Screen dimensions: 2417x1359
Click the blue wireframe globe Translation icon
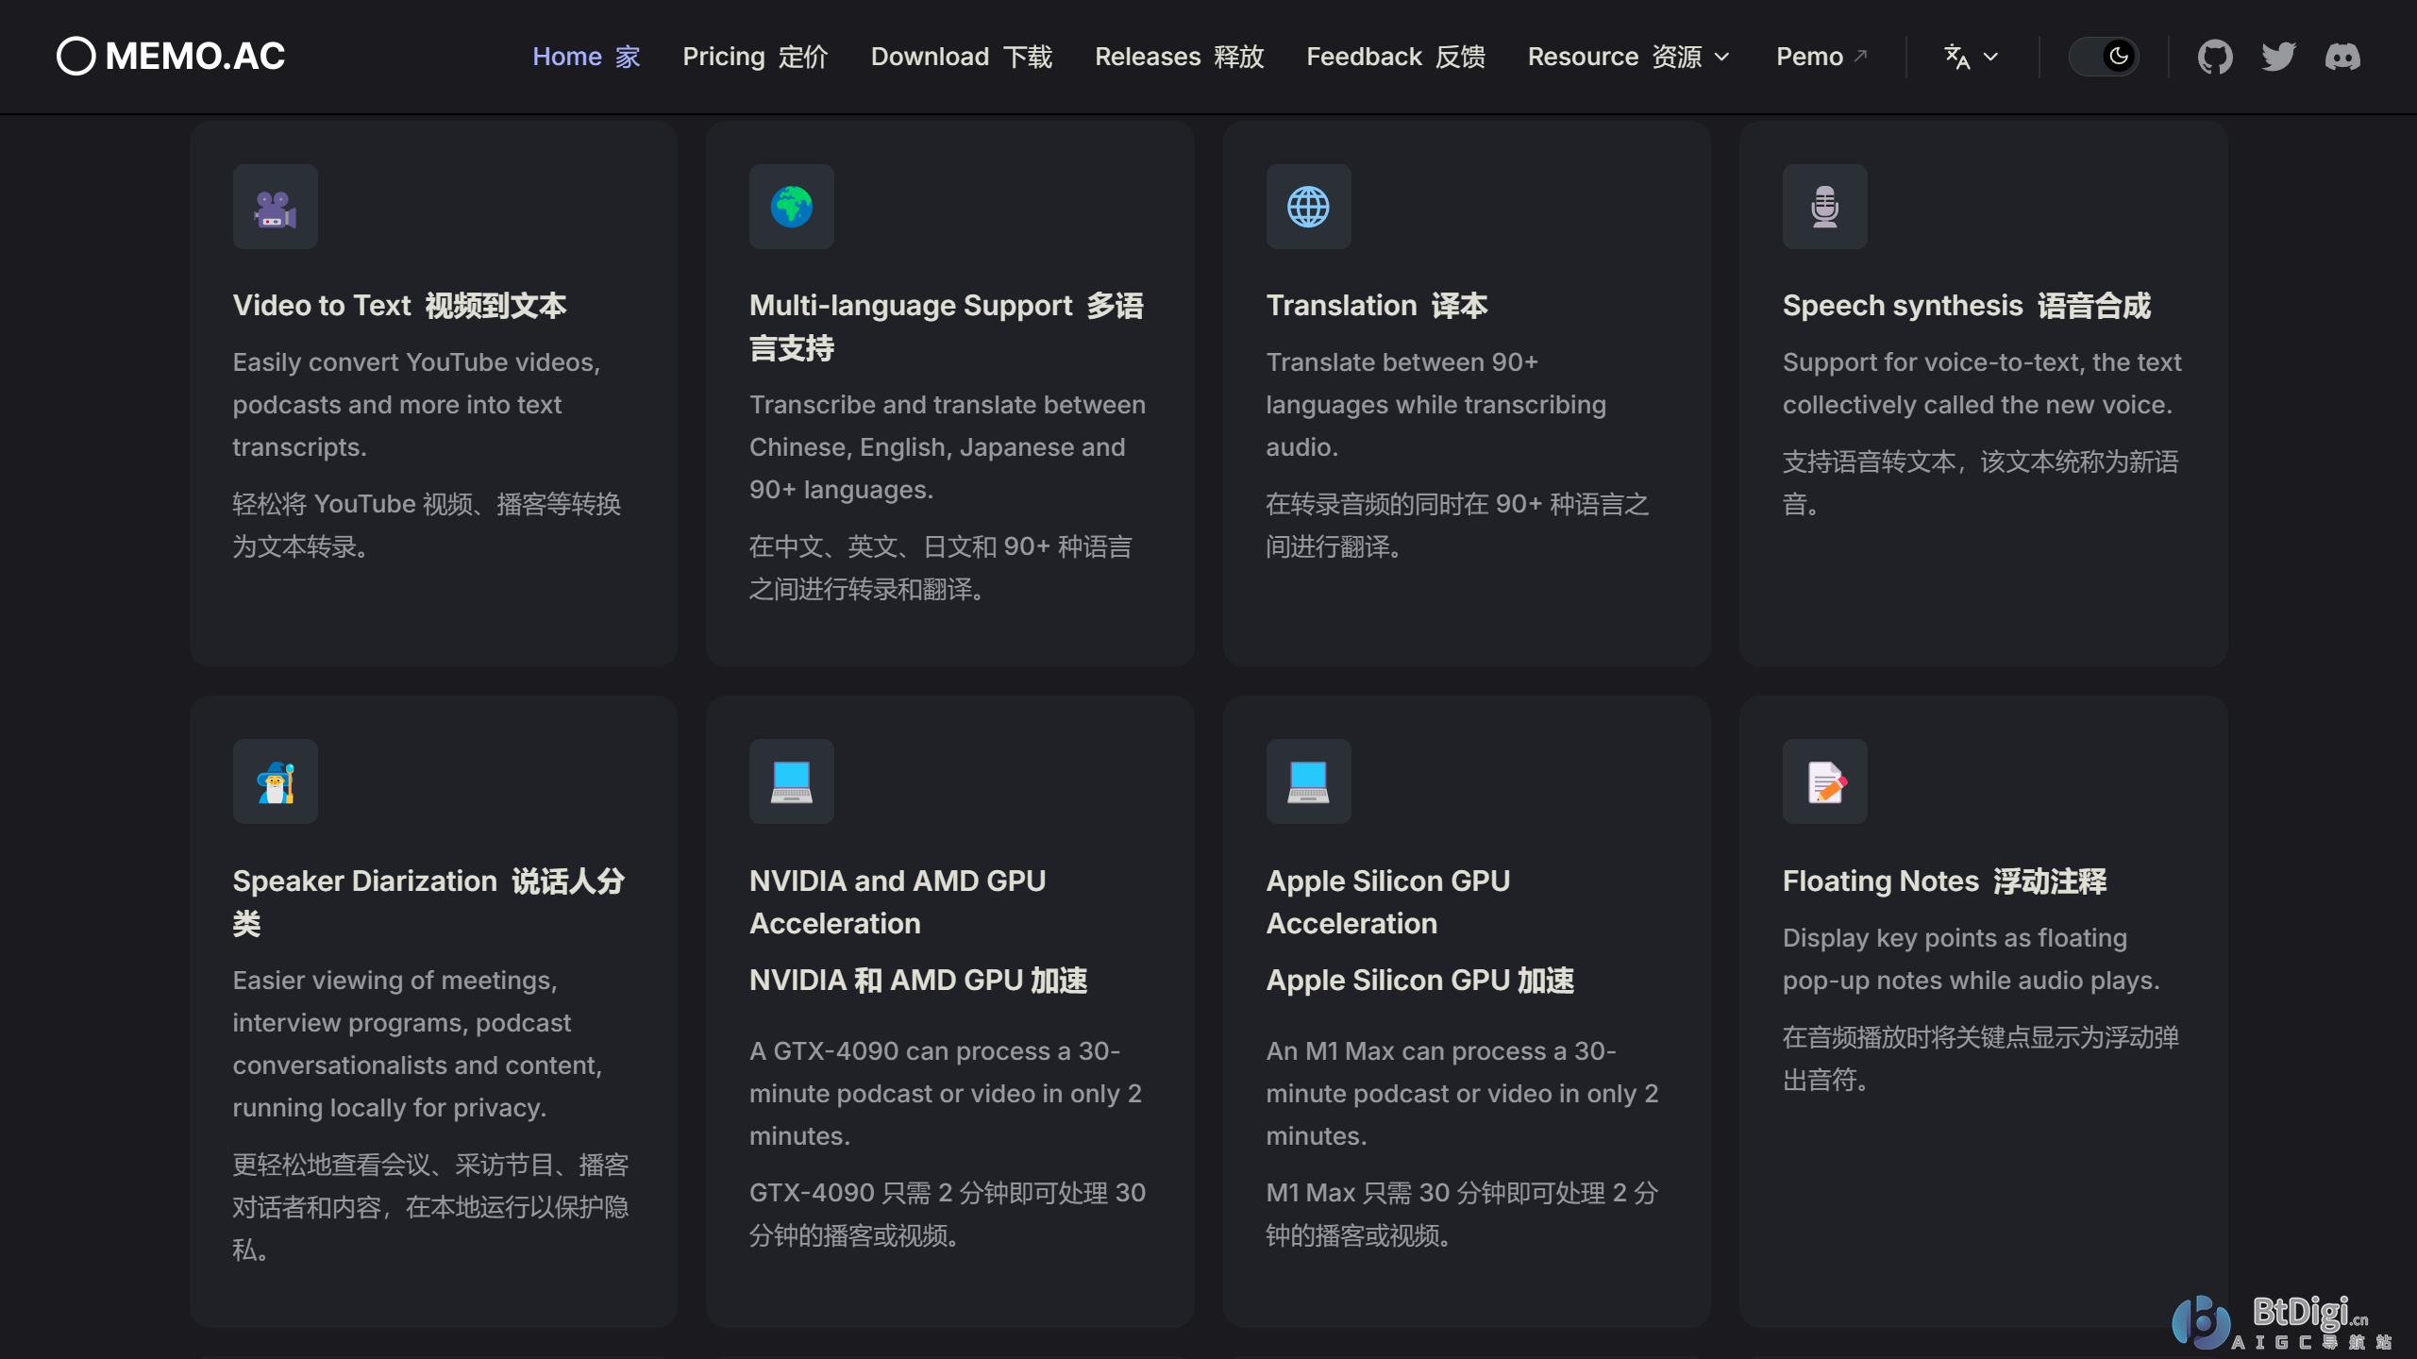point(1308,207)
